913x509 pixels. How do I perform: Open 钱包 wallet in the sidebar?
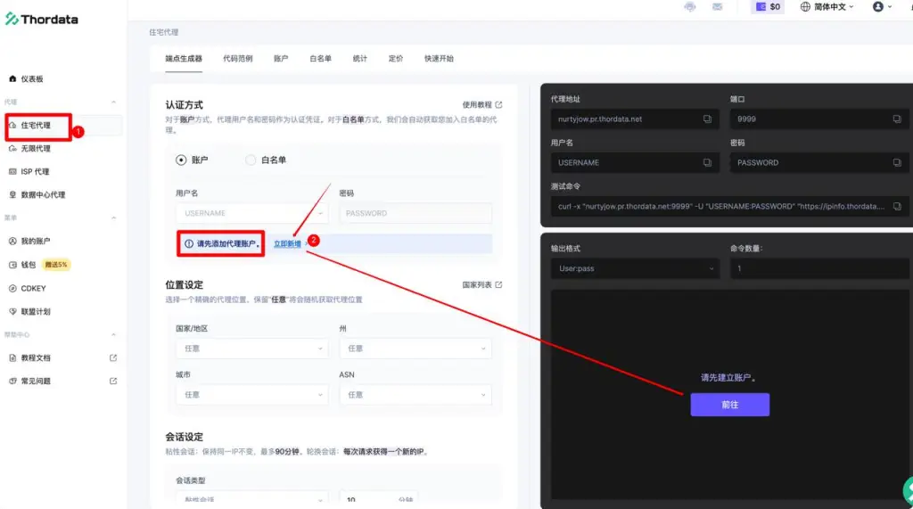[x=23, y=265]
